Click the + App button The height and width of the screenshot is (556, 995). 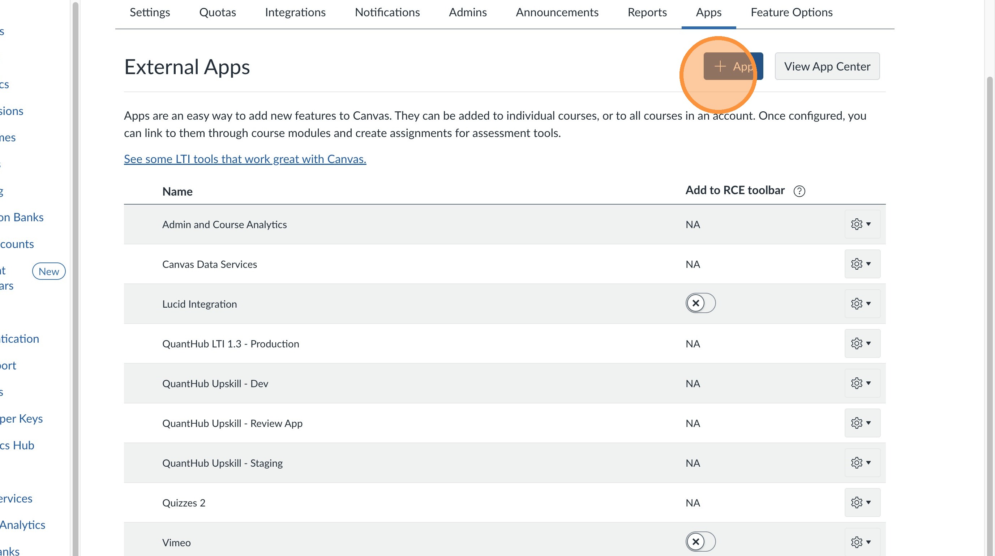(733, 66)
